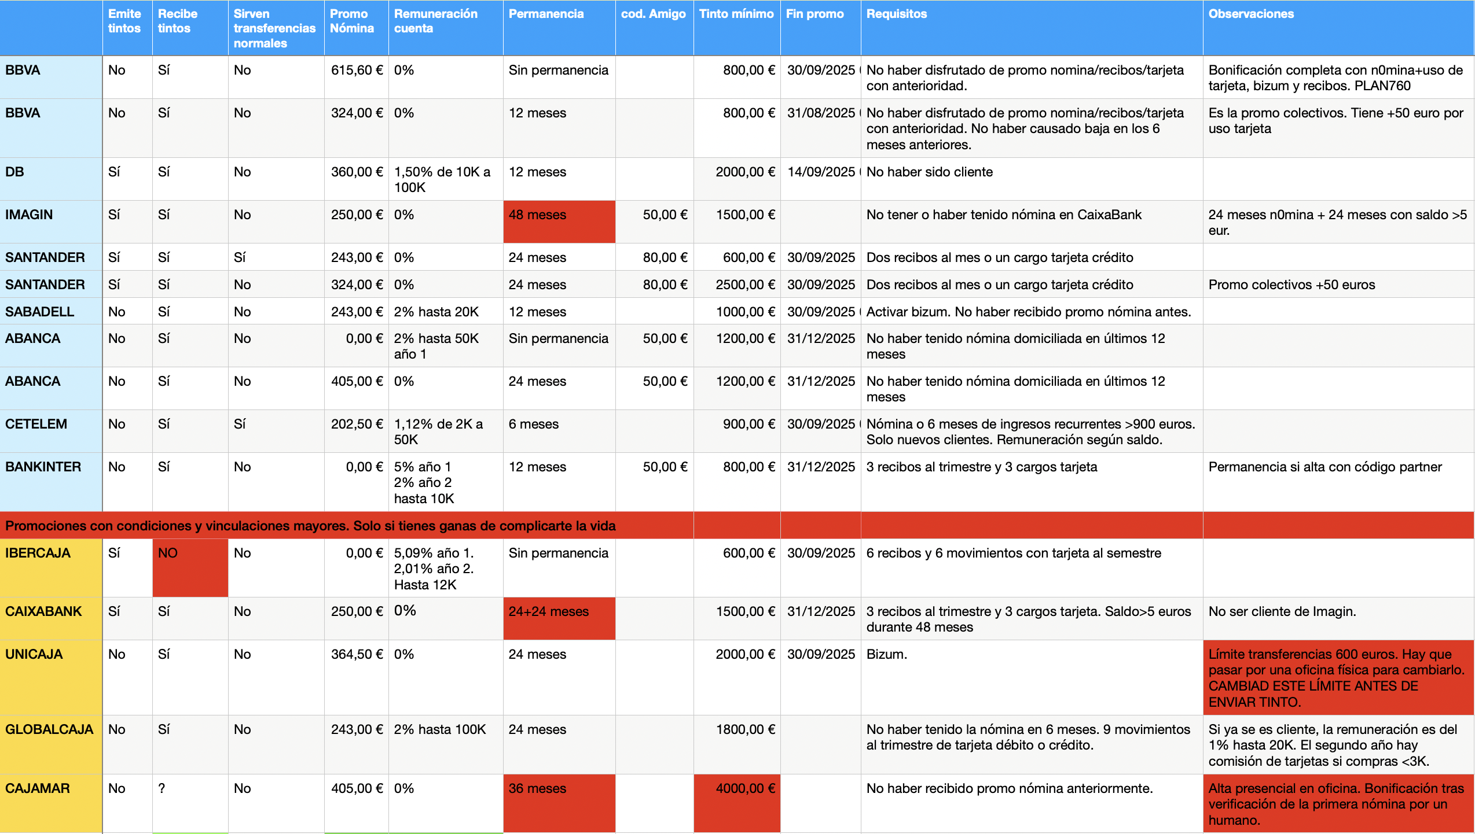
Task: Click red 'Límite transferencias 600 euros' note
Action: coord(1338,677)
